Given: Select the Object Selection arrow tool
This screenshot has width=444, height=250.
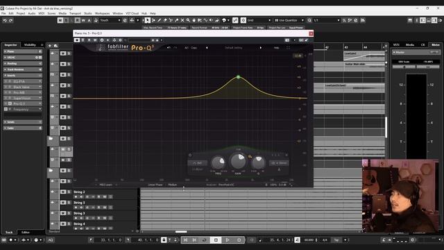Looking at the screenshot, I should [148, 20].
